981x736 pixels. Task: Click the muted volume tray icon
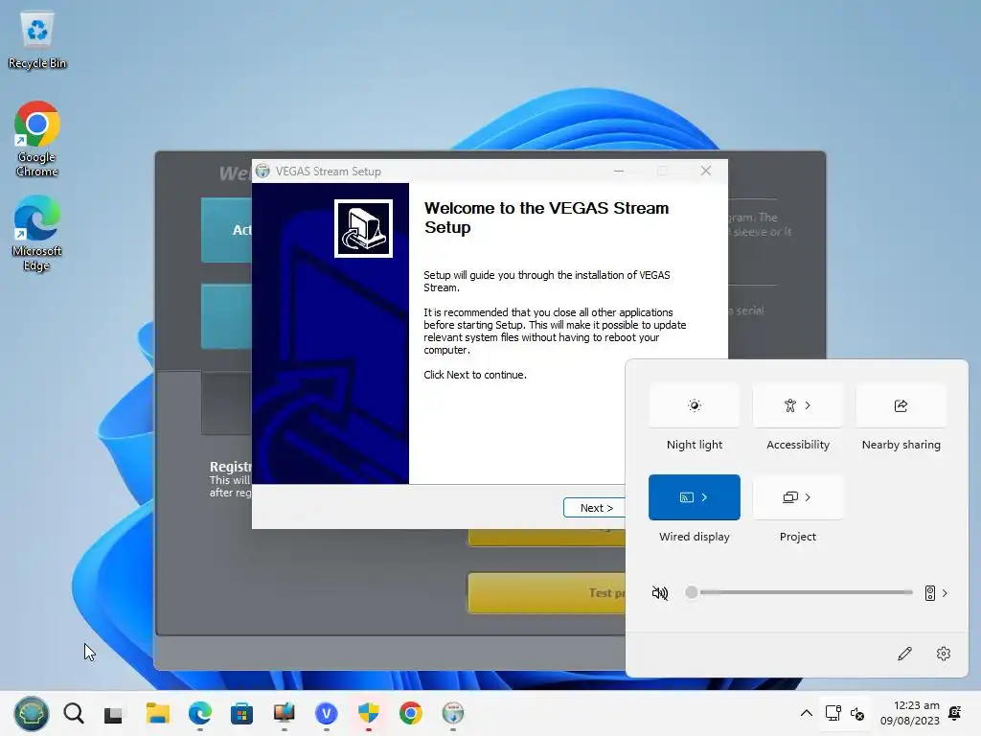[857, 713]
